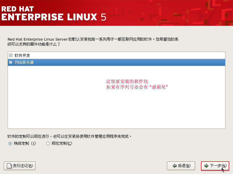Proceed with the 下一步 button

(x=215, y=166)
